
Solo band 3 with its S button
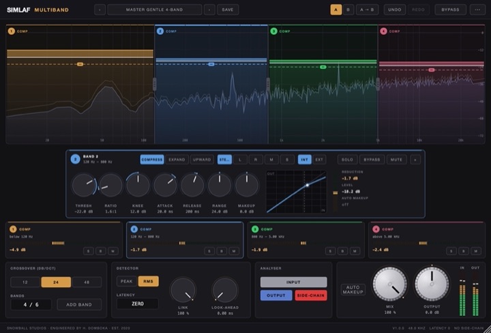[330, 251]
